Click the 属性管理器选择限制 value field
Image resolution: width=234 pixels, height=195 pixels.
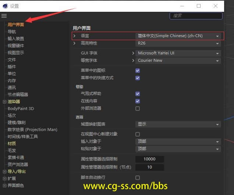coord(150,159)
